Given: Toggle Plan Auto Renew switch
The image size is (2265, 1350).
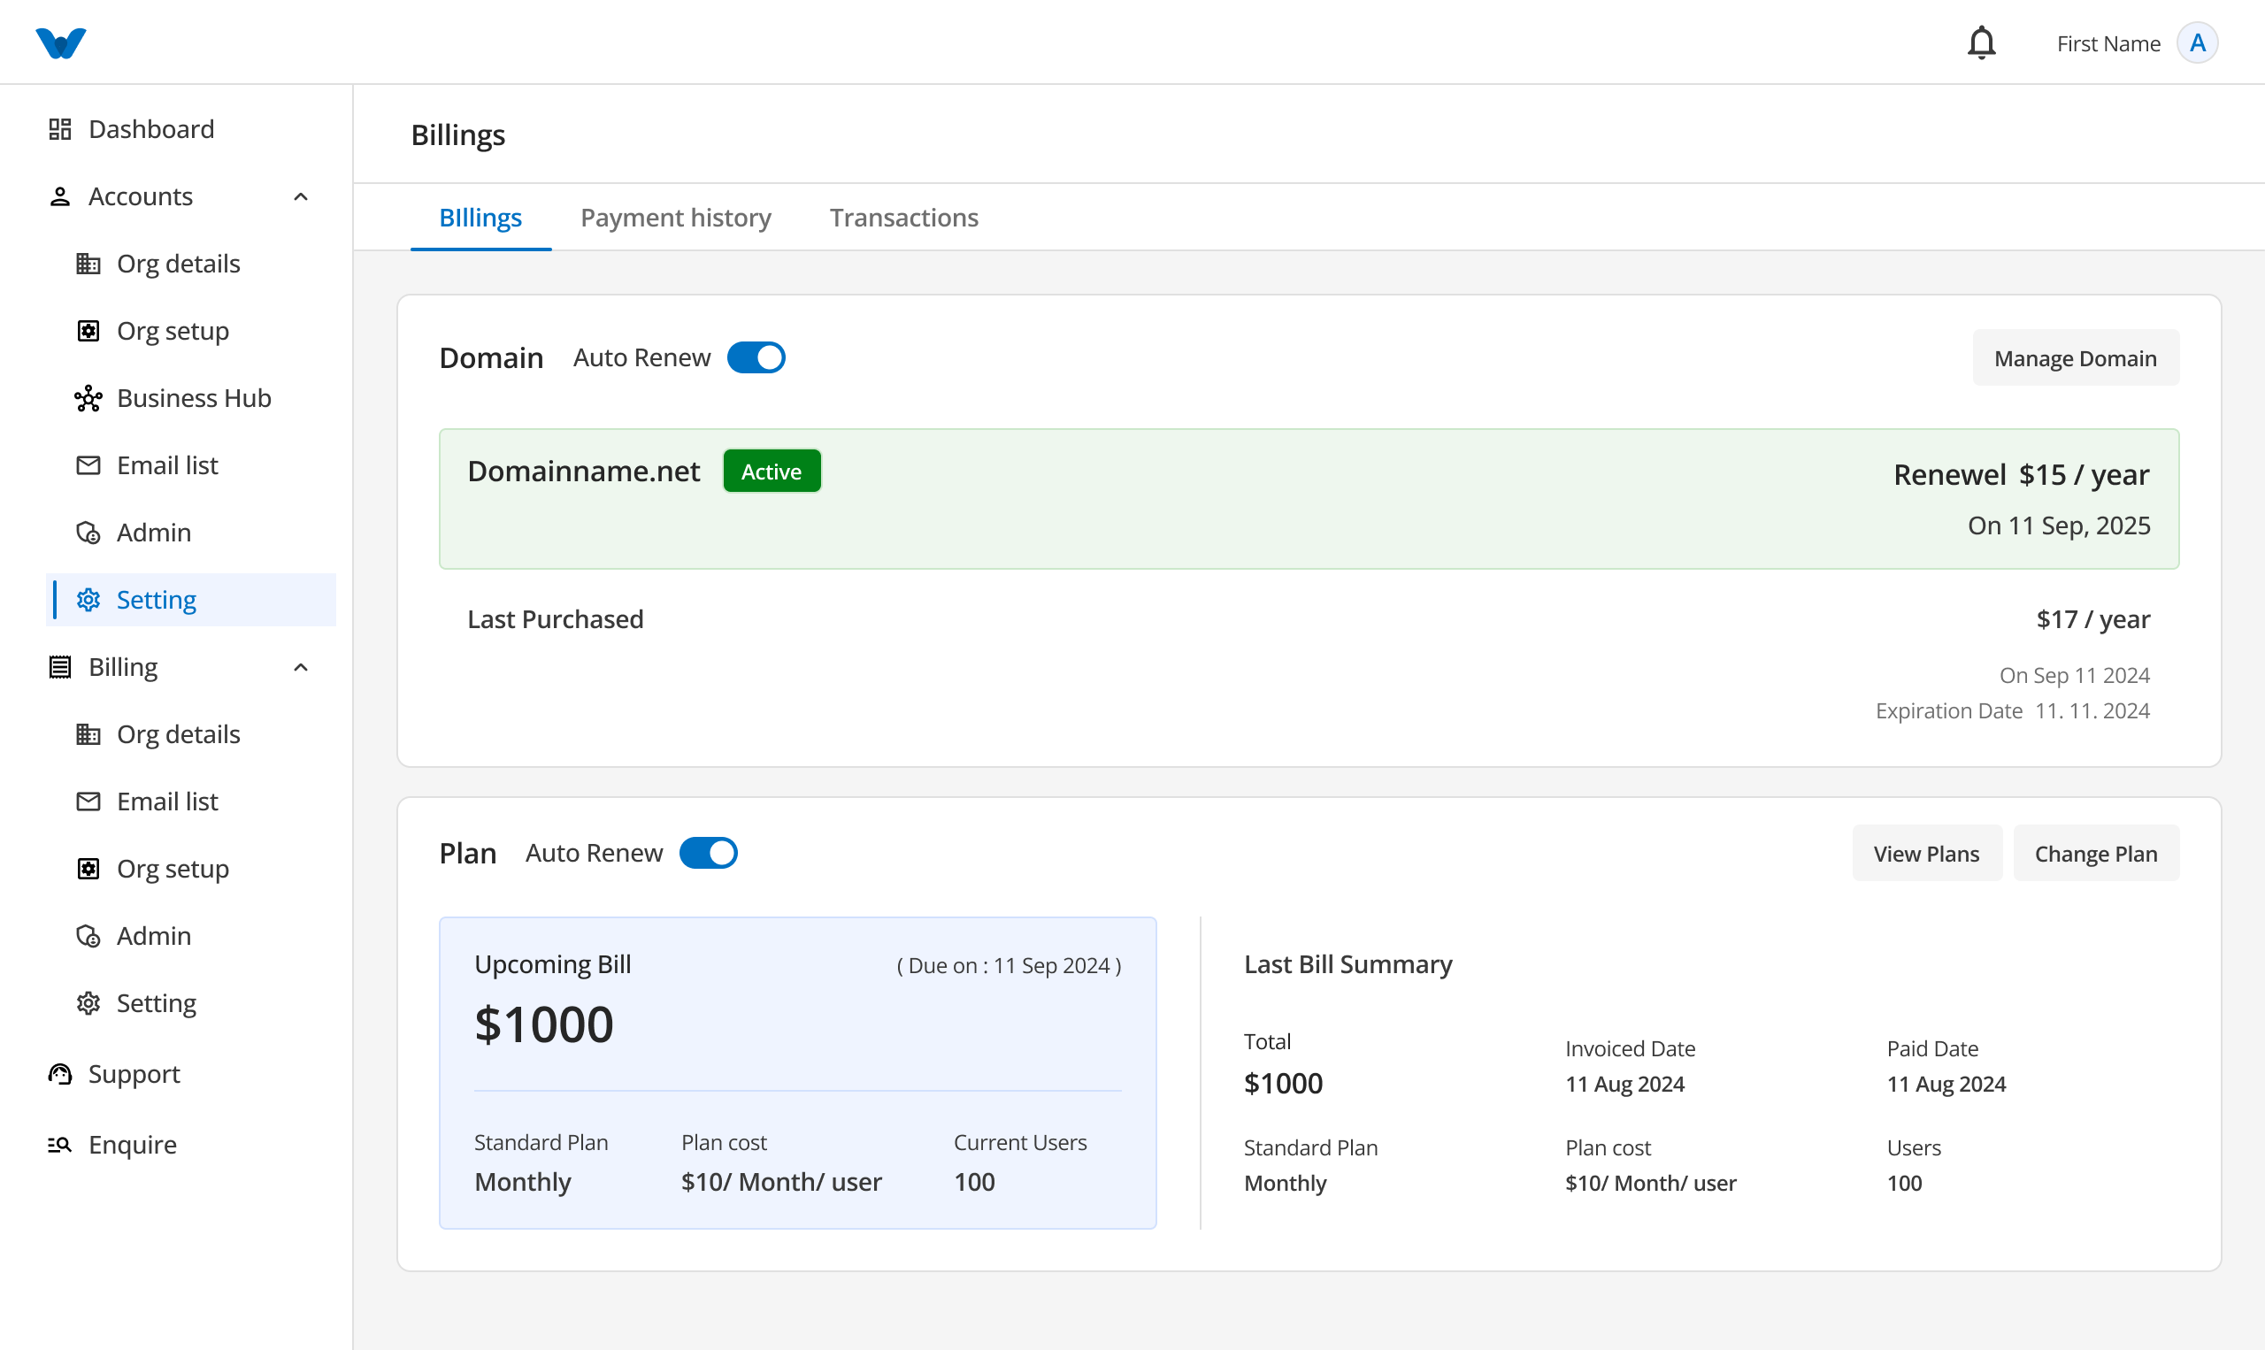Looking at the screenshot, I should pos(709,854).
